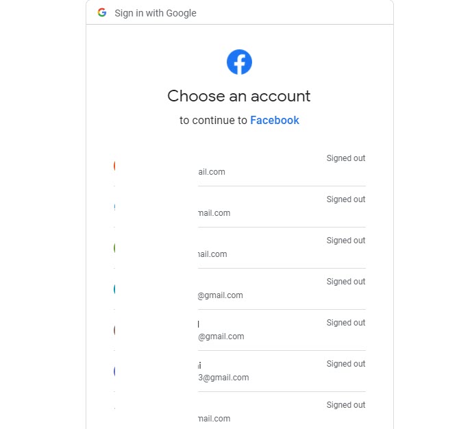Click the "Sign in with Google" header text
Viewport: 459px width, 429px height.
point(156,13)
